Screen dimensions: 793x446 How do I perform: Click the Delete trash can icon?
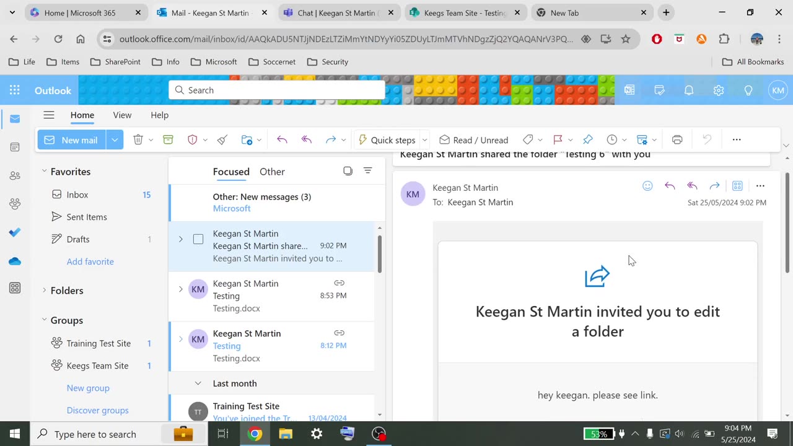coord(138,140)
